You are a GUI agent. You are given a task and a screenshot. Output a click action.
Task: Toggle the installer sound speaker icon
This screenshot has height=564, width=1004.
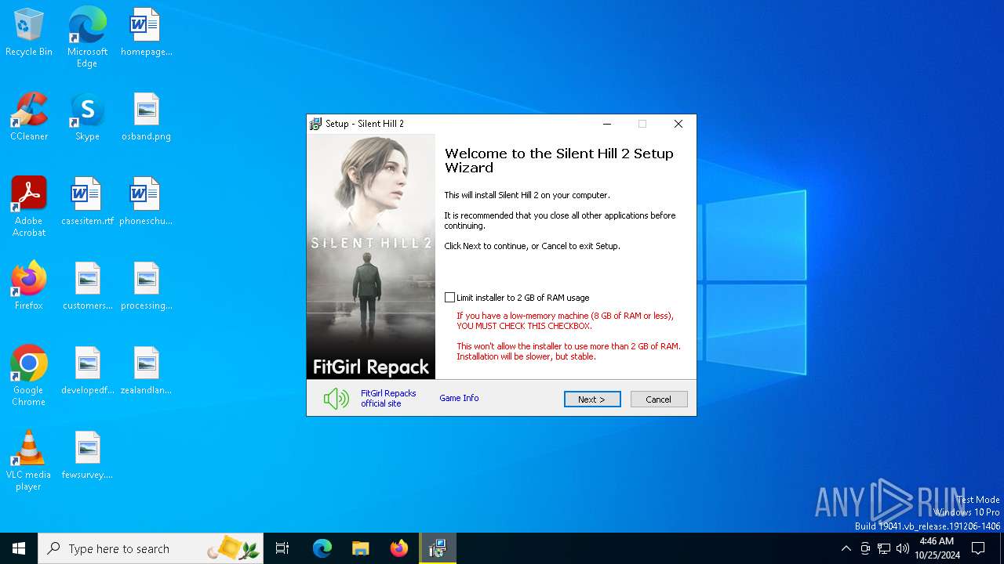click(x=336, y=399)
